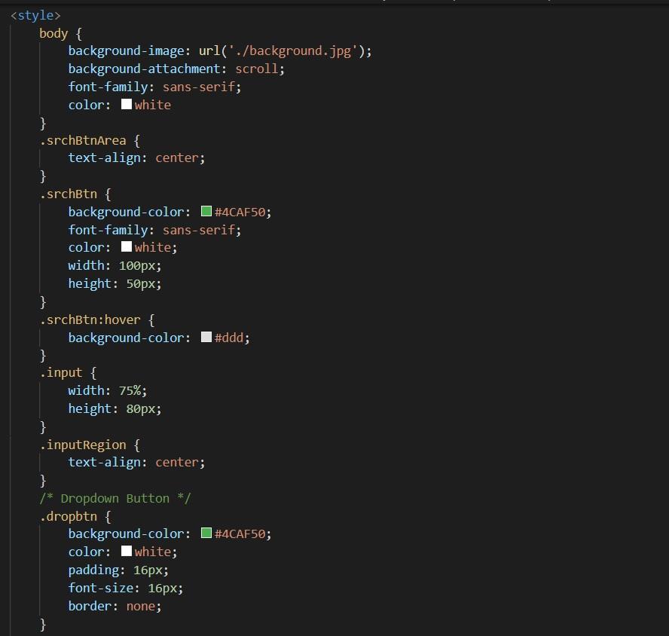Click the white swatch beside .srchBtn color property
The image size is (669, 636).
126,247
